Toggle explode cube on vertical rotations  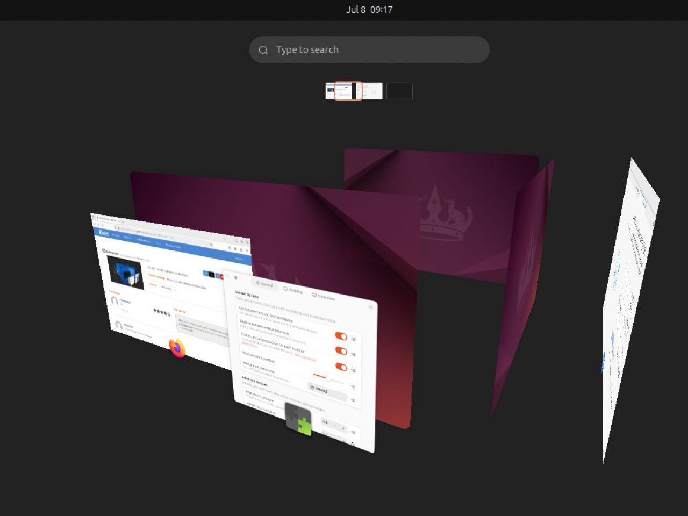coord(341,351)
